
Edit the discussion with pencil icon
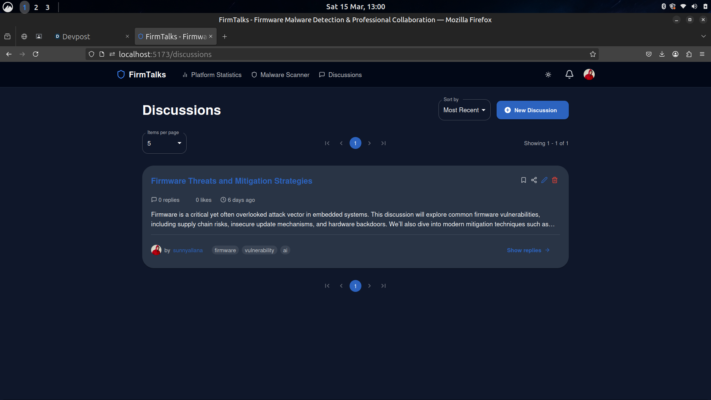[544, 180]
